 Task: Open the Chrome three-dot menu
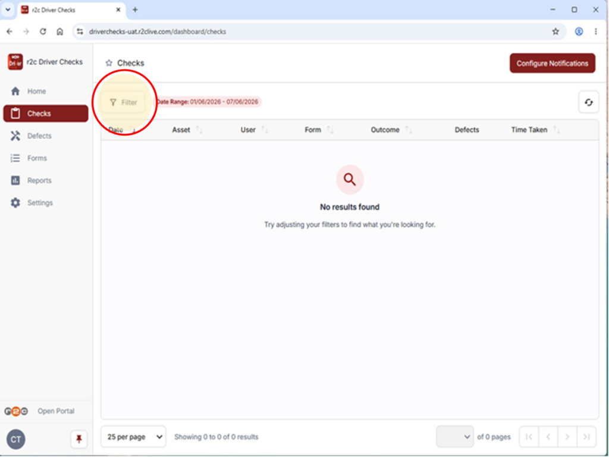(596, 32)
